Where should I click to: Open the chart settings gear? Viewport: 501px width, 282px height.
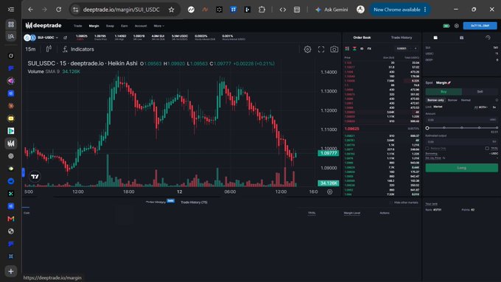coord(307,49)
